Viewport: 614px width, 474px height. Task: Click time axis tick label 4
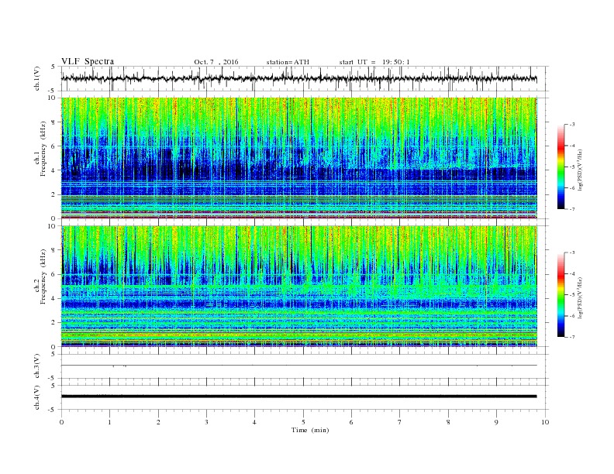pos(254,422)
